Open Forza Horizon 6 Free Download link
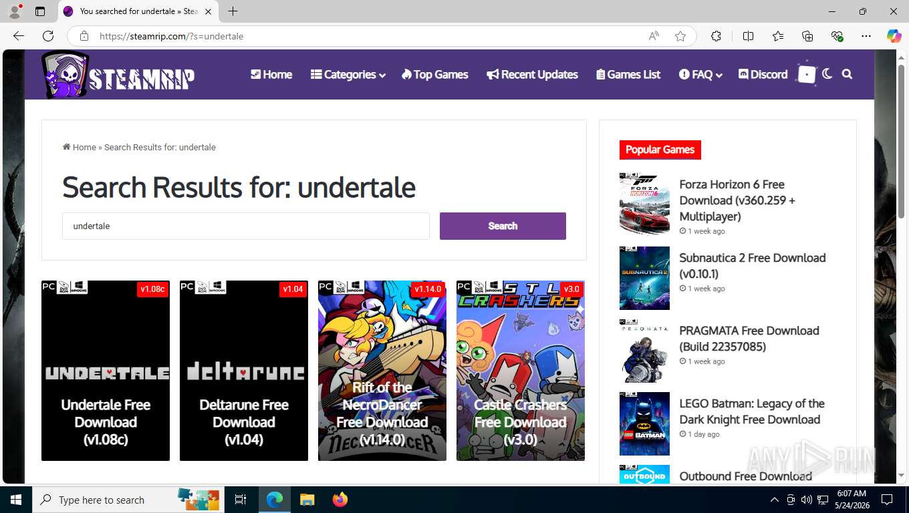 (737, 200)
